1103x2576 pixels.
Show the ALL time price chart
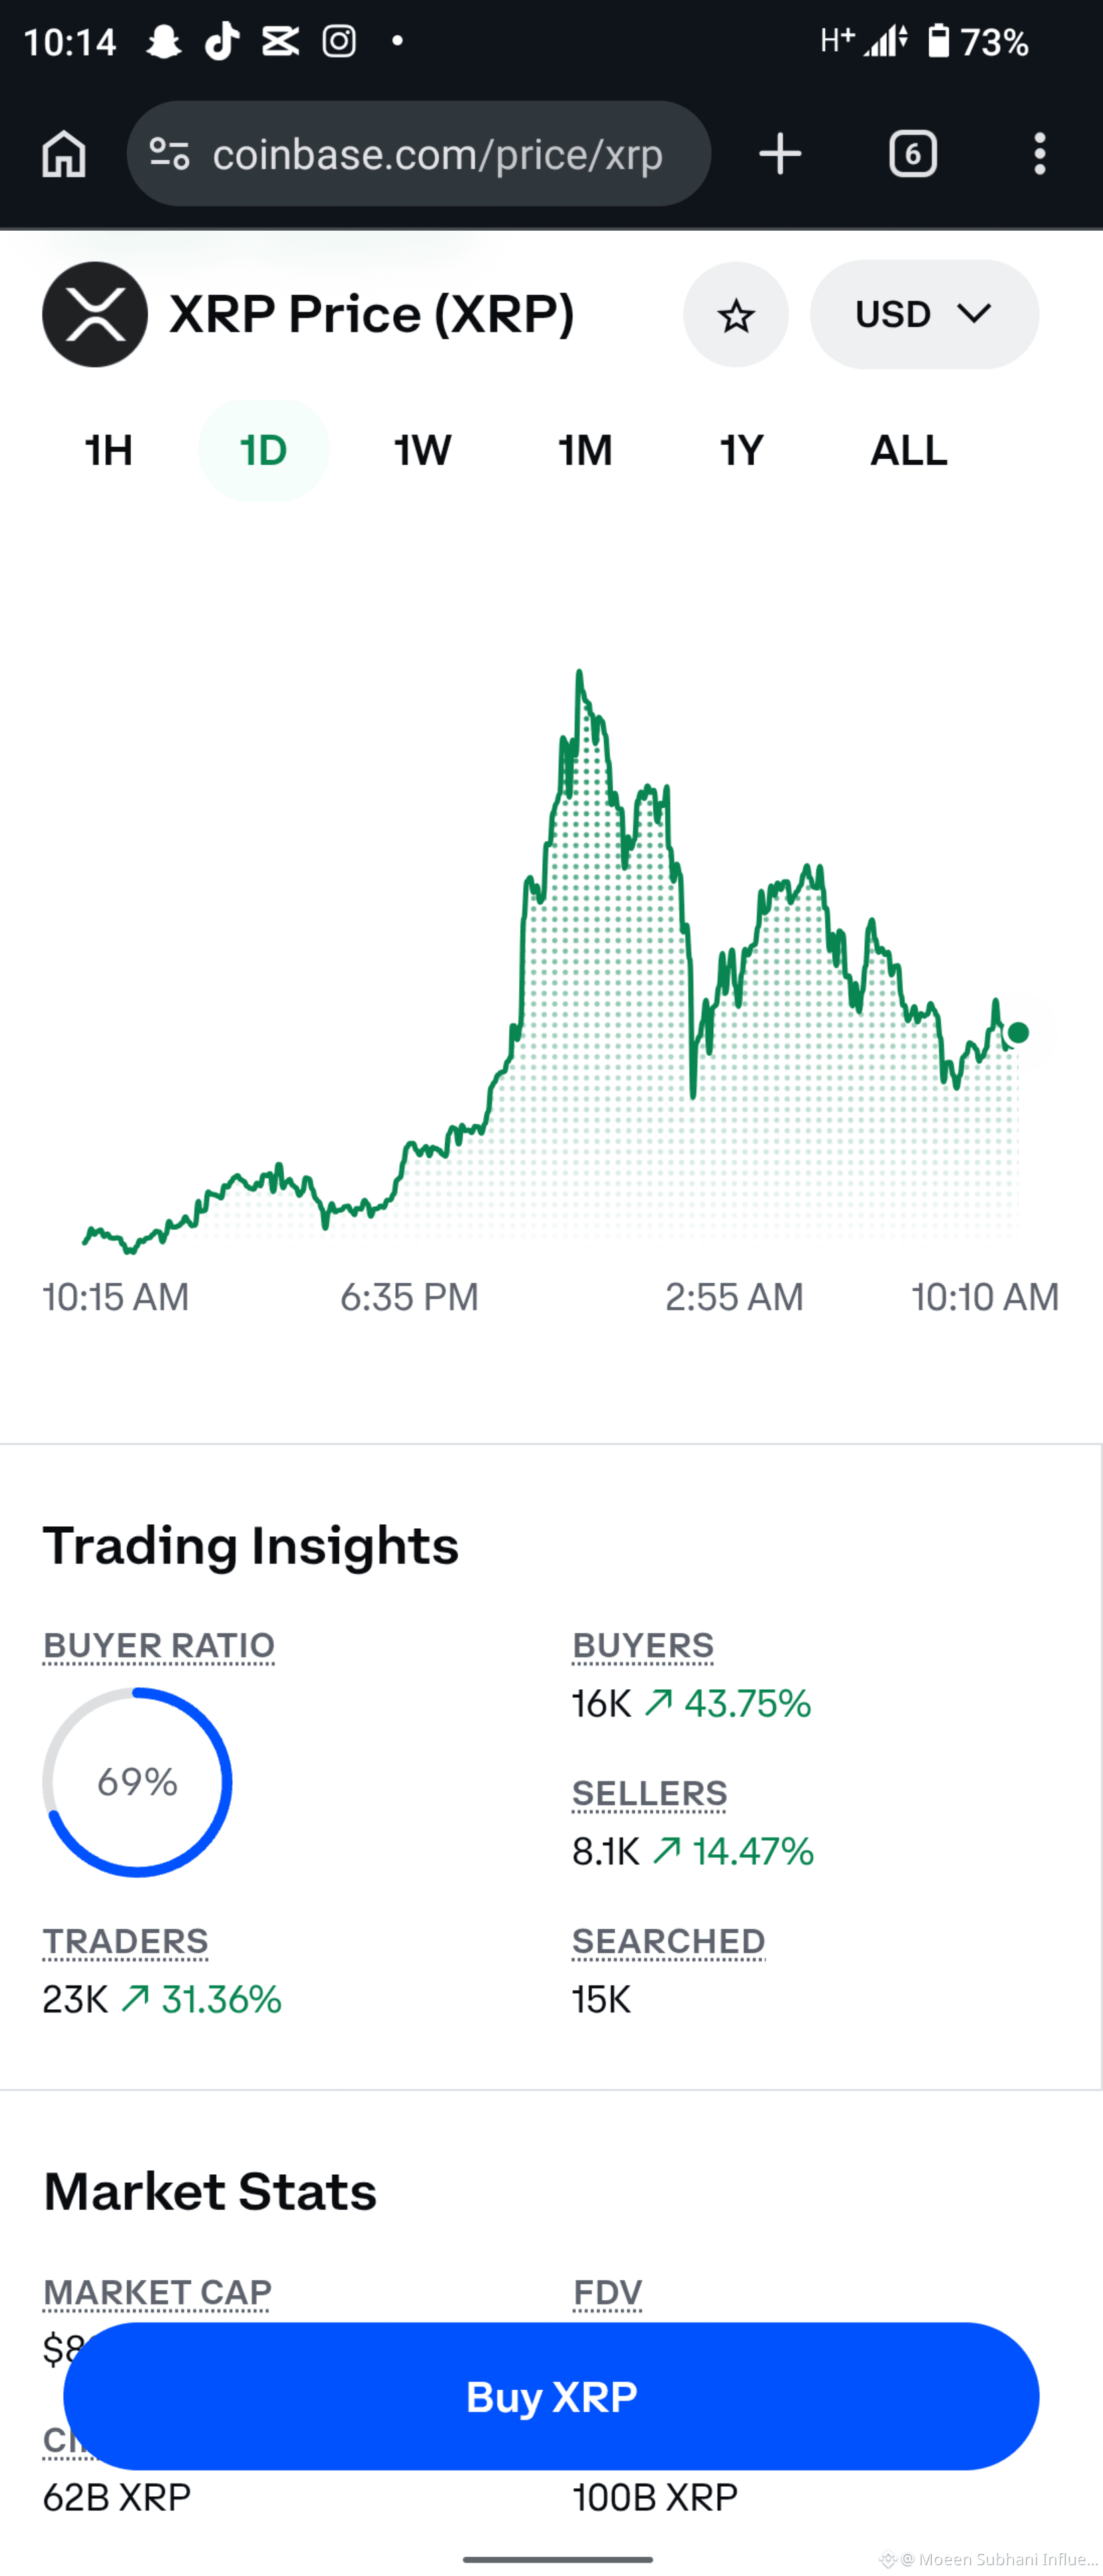click(908, 450)
